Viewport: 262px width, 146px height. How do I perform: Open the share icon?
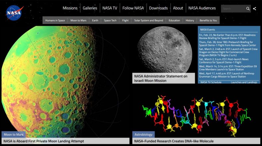coord(254,9)
